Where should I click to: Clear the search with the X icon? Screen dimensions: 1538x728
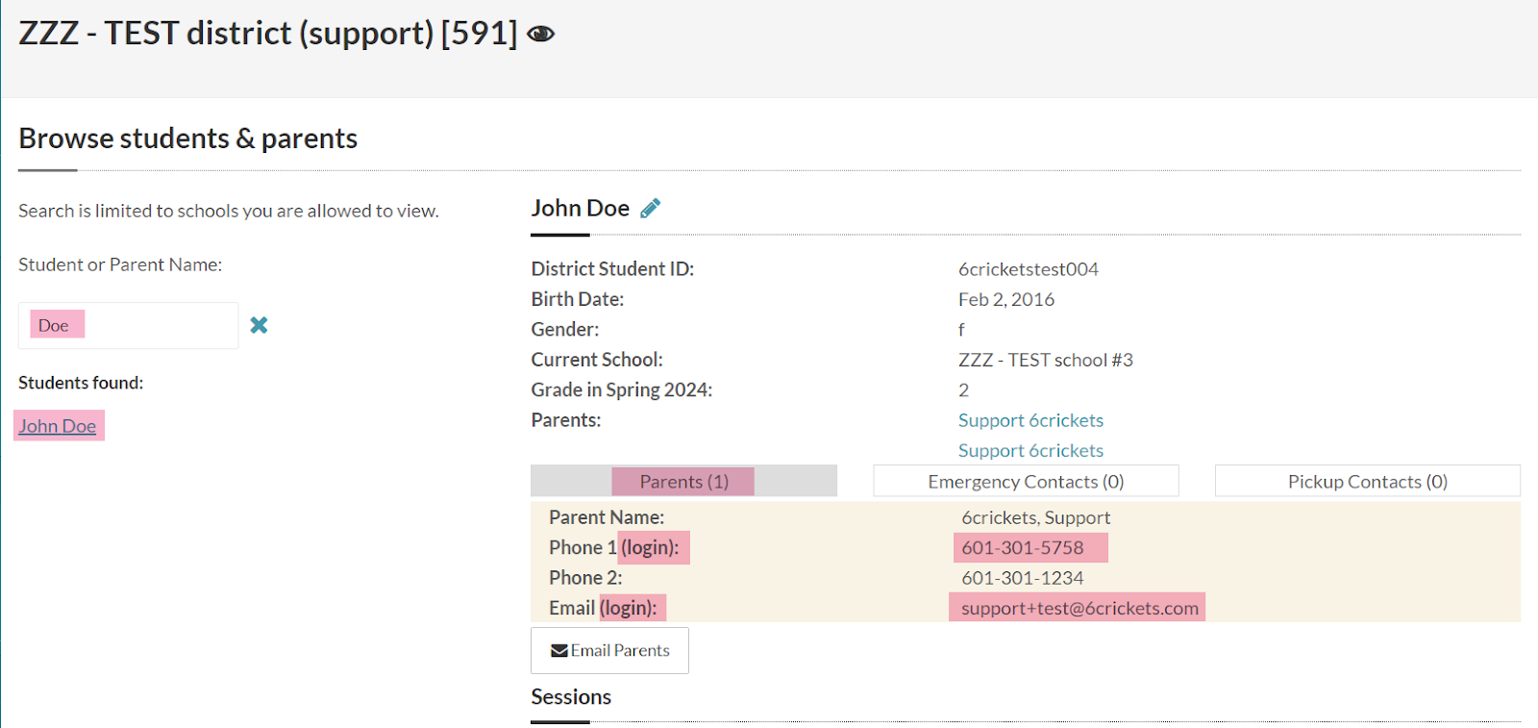(259, 325)
